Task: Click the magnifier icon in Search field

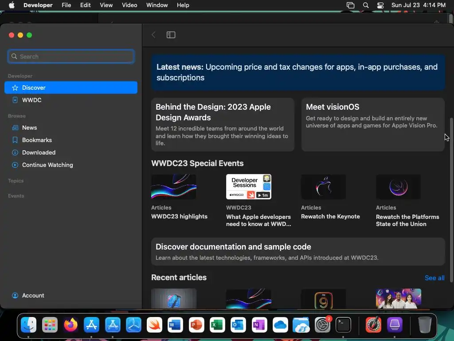Action: click(x=14, y=56)
